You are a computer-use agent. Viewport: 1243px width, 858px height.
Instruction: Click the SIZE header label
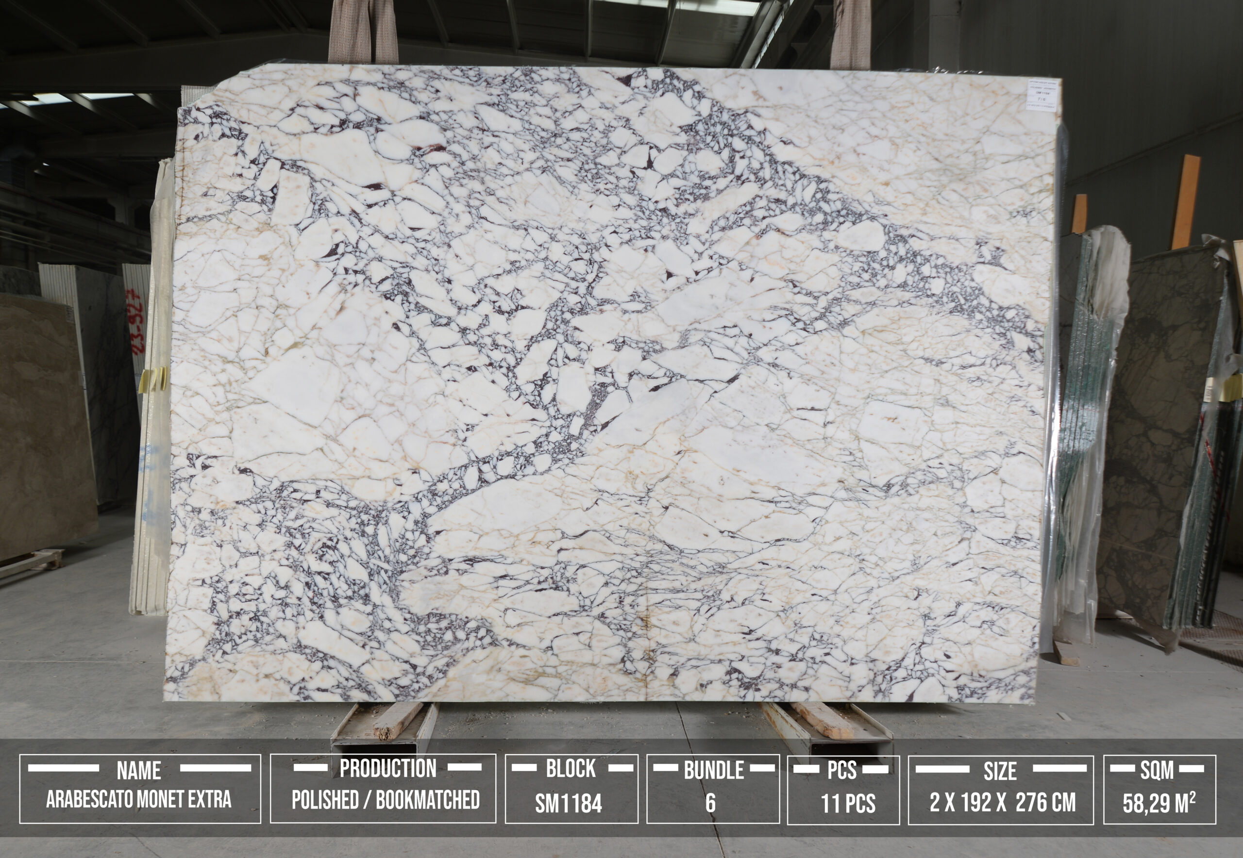click(1000, 772)
